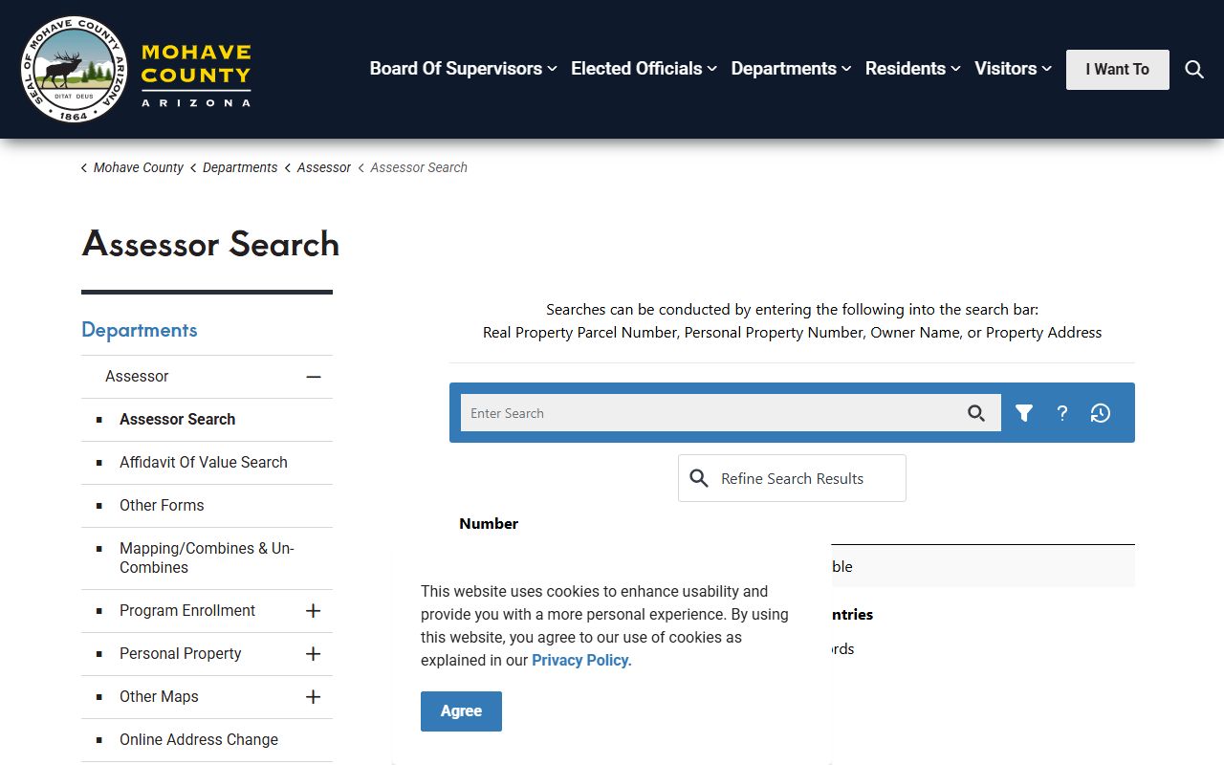Open the Residents navigation menu
The width and height of the screenshot is (1224, 765).
coord(912,69)
